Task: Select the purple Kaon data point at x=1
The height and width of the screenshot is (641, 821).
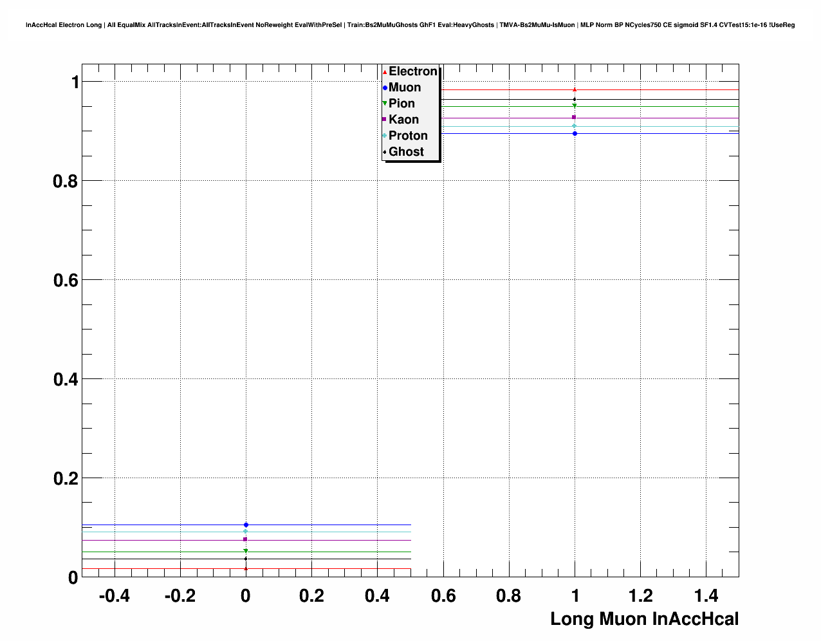Action: click(x=575, y=117)
